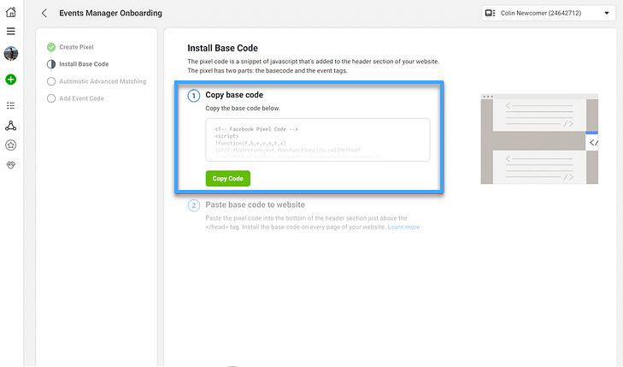Select the Paste base code to website step
623x367 pixels.
click(255, 204)
